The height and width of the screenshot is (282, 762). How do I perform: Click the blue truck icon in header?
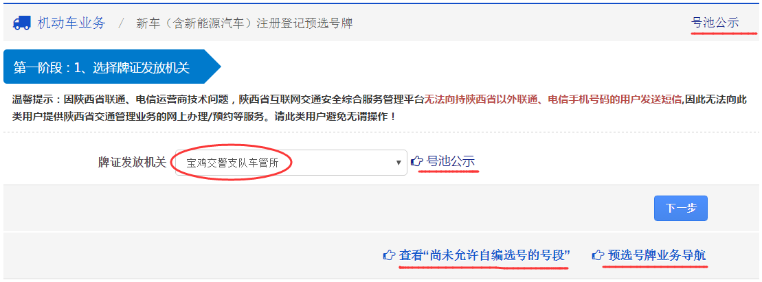pyautogui.click(x=22, y=23)
